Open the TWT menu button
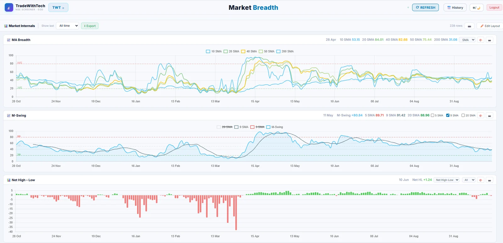This screenshot has height=243, width=503. (x=58, y=8)
